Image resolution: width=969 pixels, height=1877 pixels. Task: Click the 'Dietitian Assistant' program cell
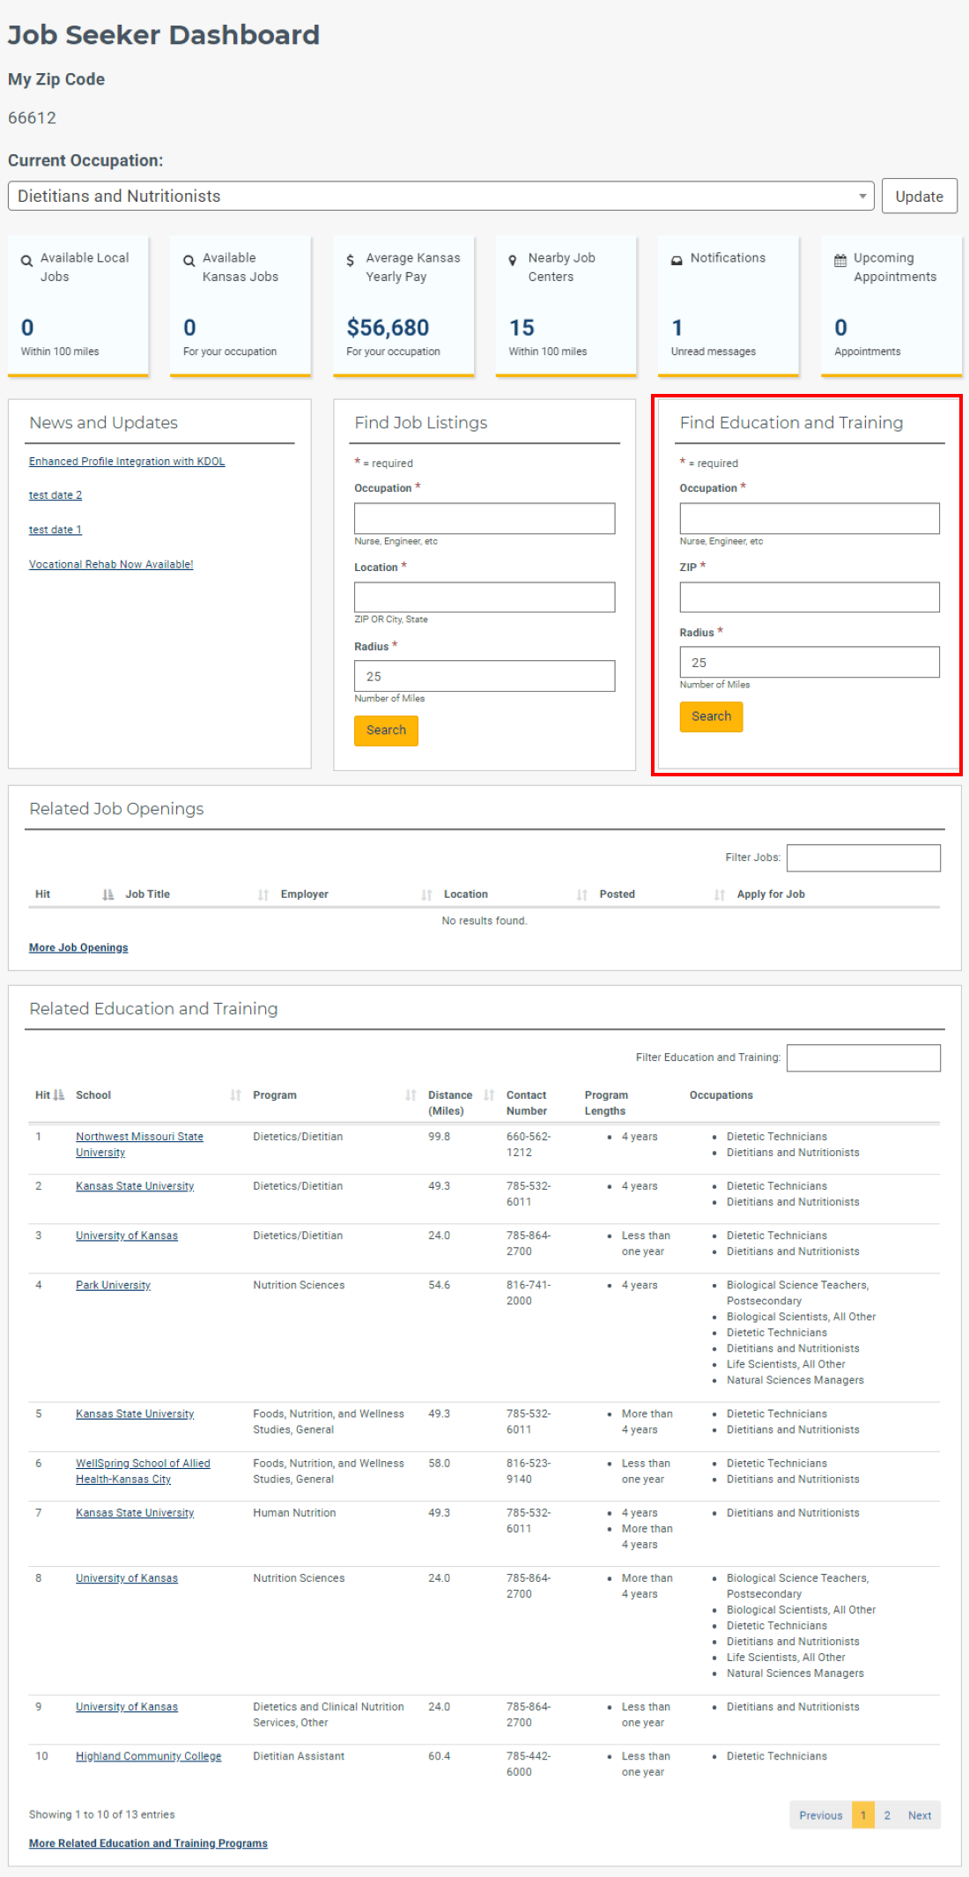pyautogui.click(x=299, y=1756)
